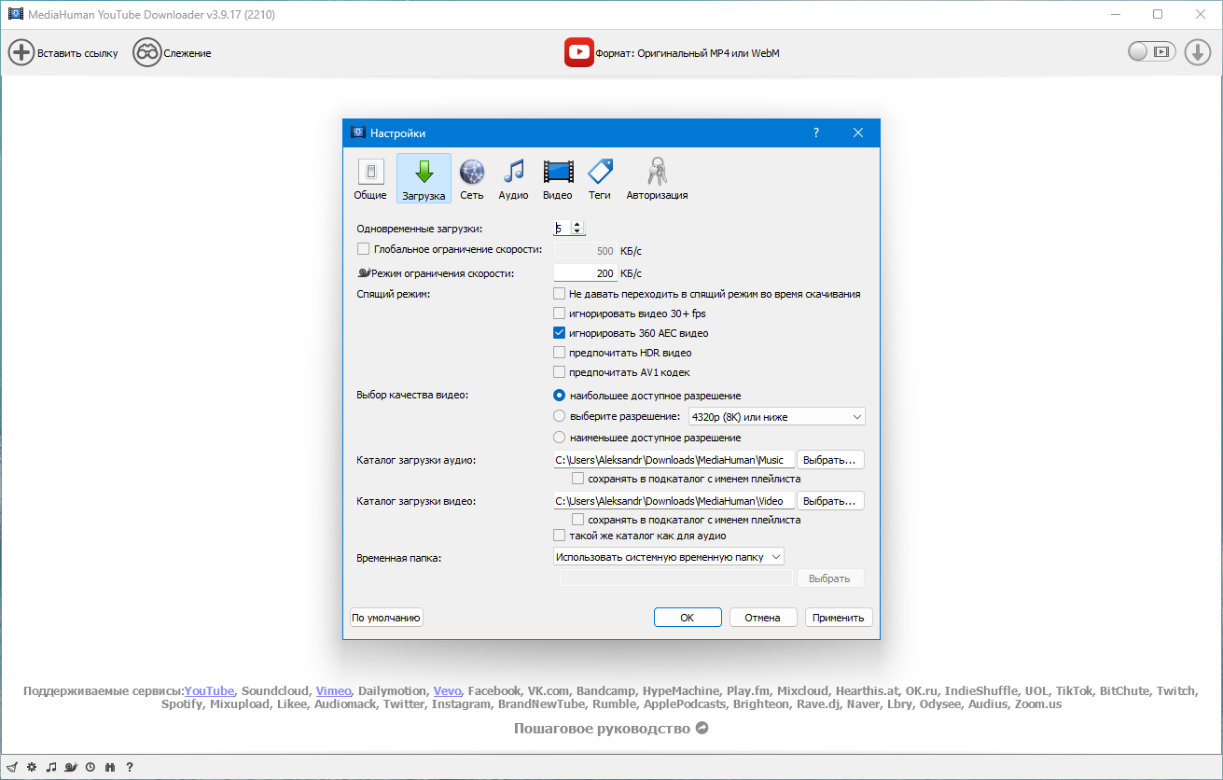Select наименьшее доступное разрешение radio button

[x=560, y=438]
